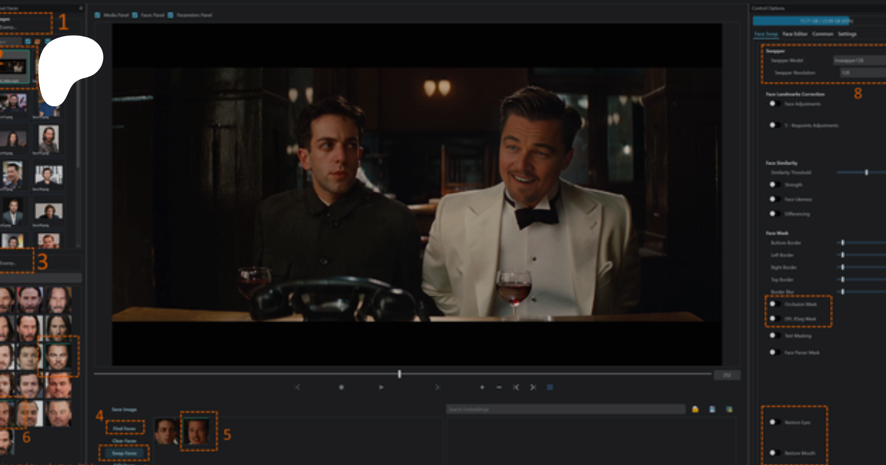The height and width of the screenshot is (465, 886).
Task: Switch to the Face Editor tab
Action: click(795, 34)
